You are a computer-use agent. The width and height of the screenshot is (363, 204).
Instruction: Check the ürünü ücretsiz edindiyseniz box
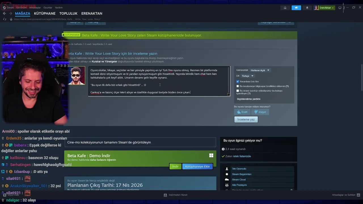coord(238,91)
